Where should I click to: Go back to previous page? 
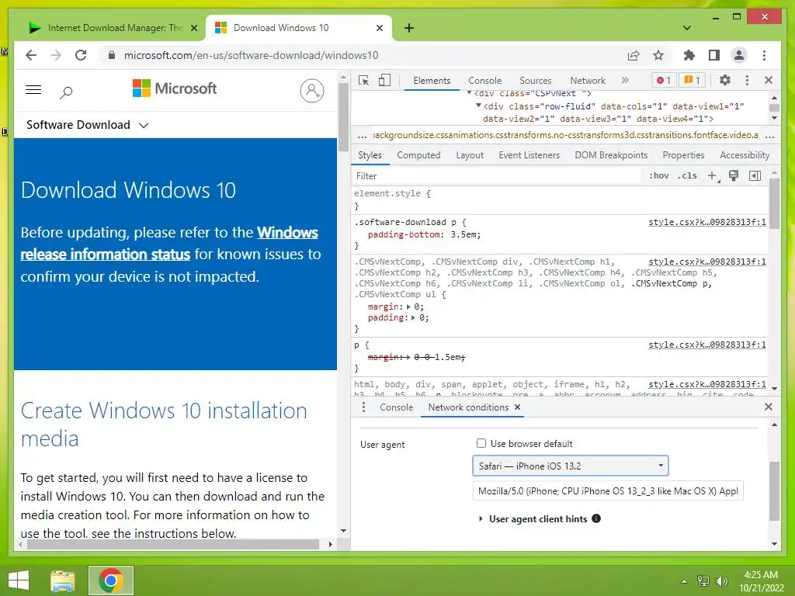[31, 55]
